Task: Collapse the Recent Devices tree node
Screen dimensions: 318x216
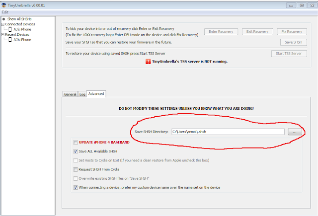Action: [x=3, y=35]
